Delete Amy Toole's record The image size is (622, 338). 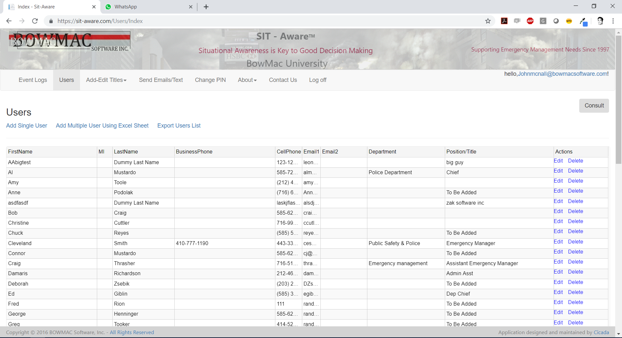pyautogui.click(x=575, y=181)
